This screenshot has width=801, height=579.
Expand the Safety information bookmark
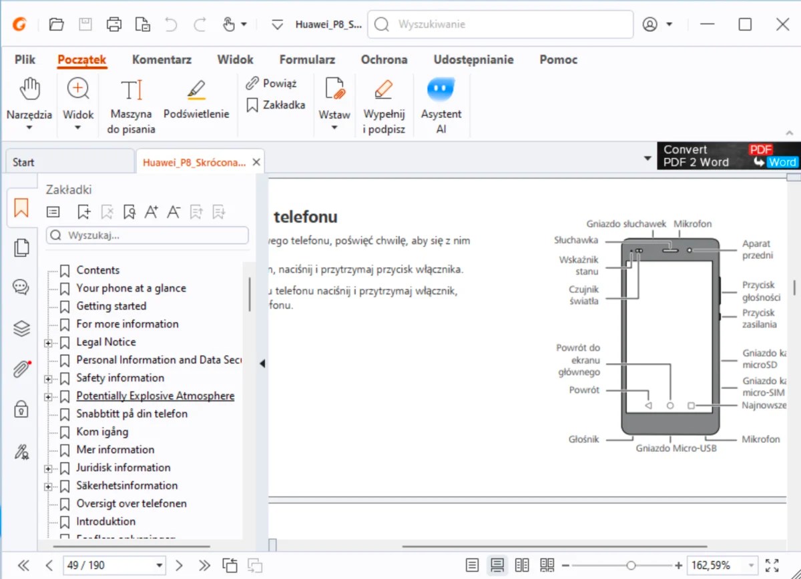tap(47, 378)
